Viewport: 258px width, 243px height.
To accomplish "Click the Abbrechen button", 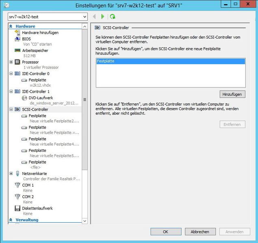I will [x=200, y=232].
